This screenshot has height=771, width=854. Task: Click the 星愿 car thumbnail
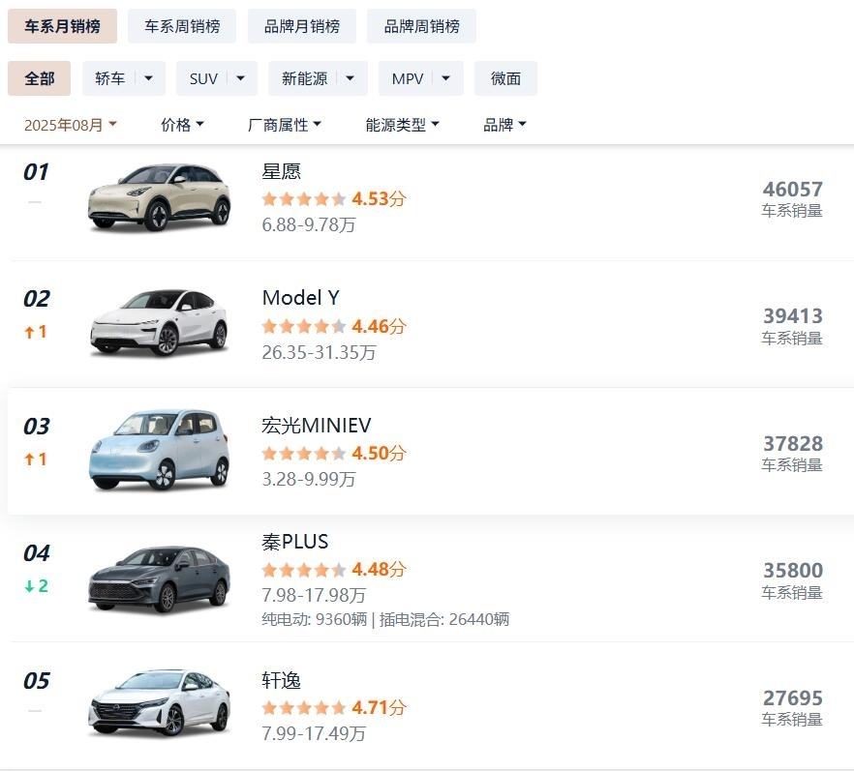159,197
